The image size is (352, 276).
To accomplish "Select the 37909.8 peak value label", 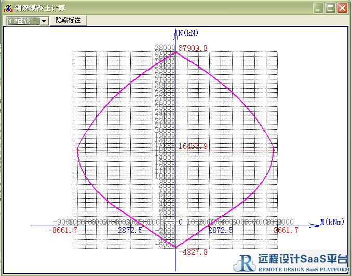I will (193, 48).
